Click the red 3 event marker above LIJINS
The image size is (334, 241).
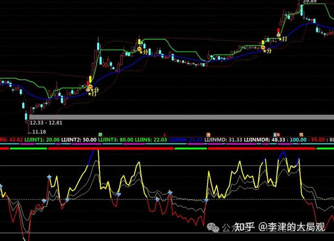tap(165, 135)
